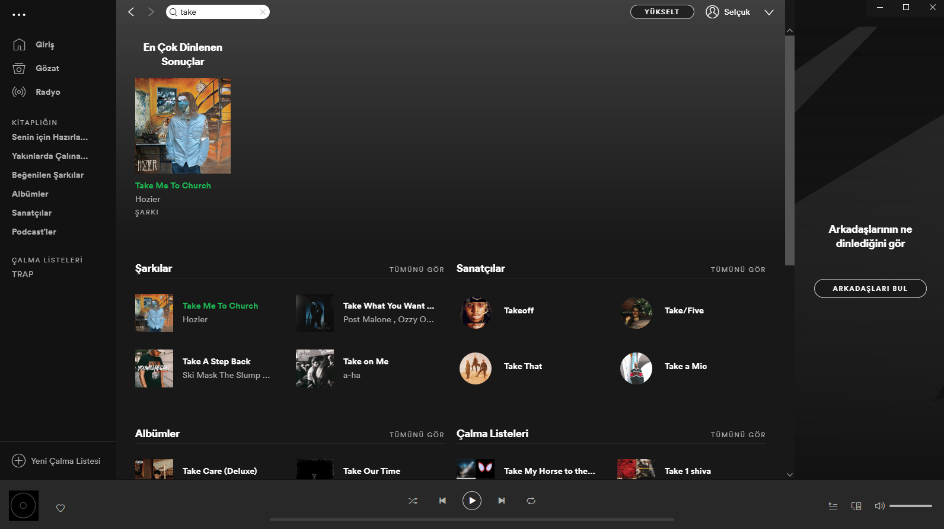The width and height of the screenshot is (944, 529).
Task: Click the song progress bar
Action: 472,520
